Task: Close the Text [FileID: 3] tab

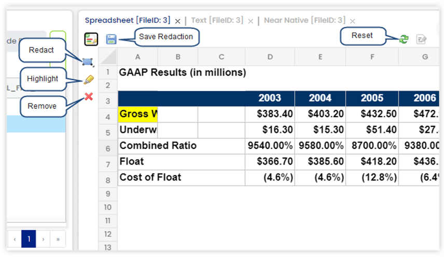Action: (x=250, y=21)
